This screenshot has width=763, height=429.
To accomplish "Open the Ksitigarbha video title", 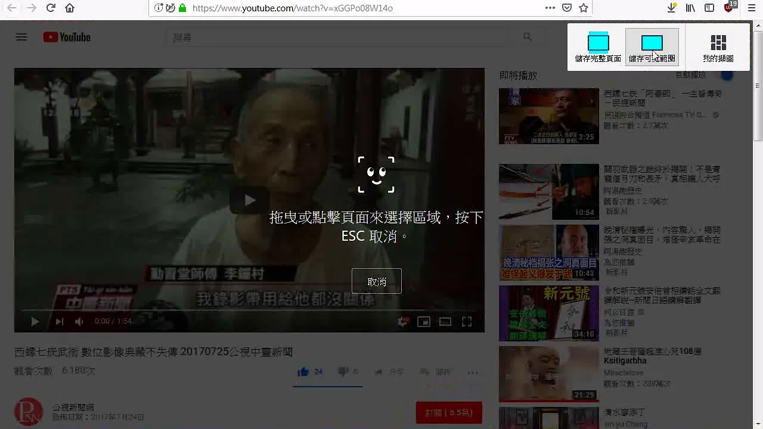I will [x=653, y=356].
